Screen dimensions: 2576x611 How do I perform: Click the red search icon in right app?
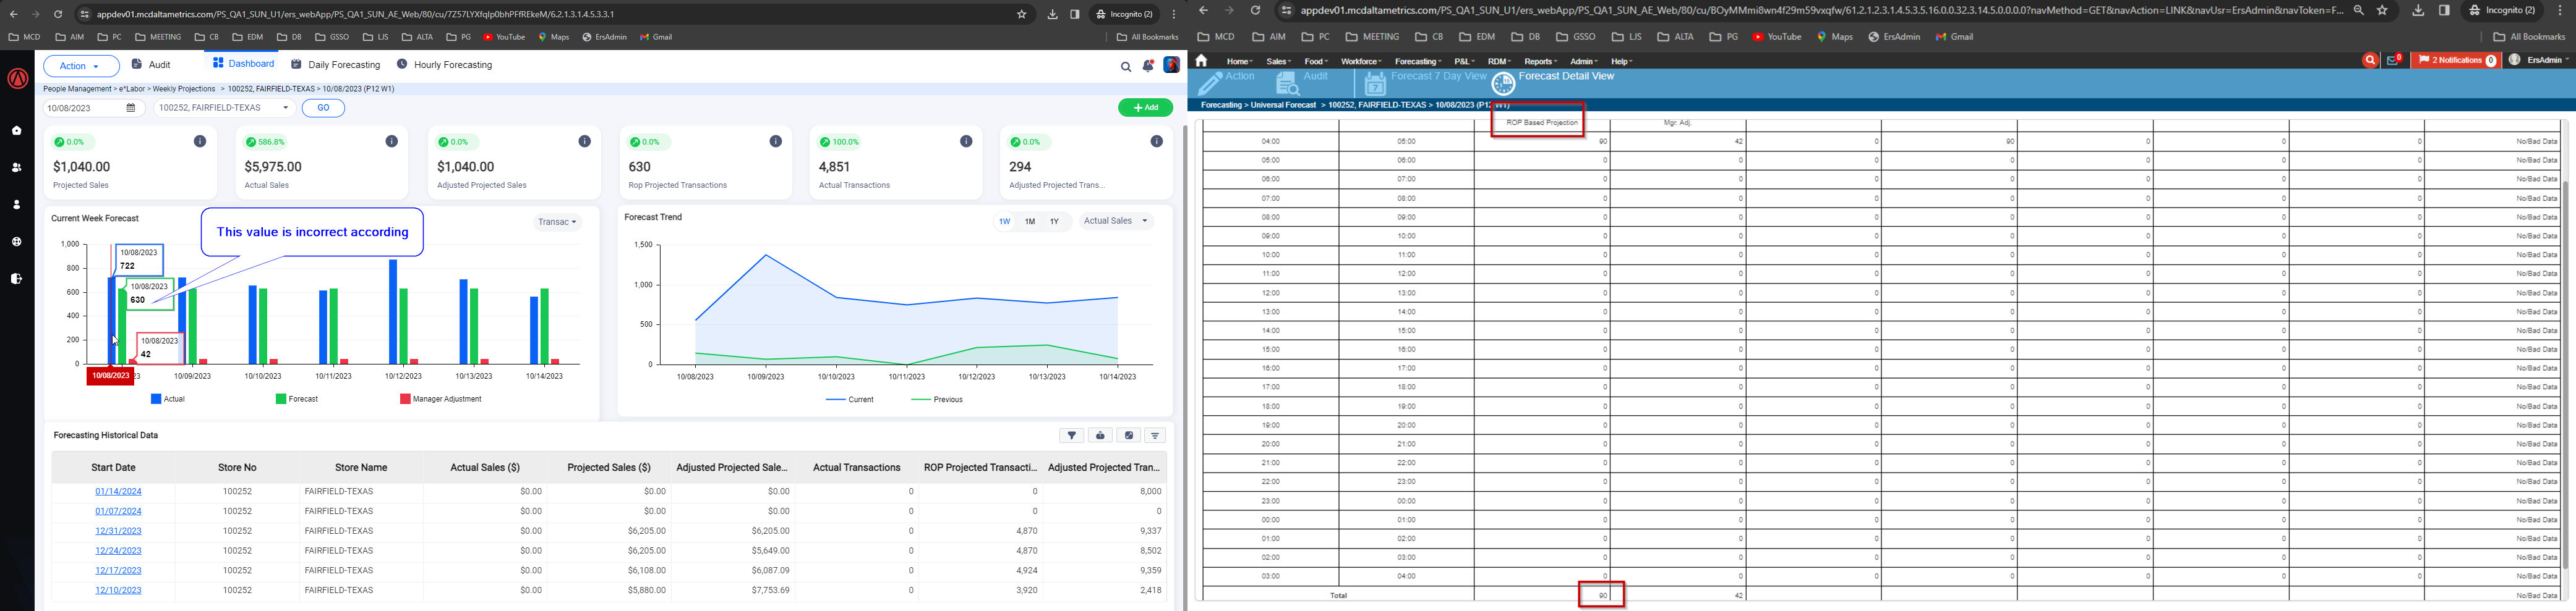point(2369,61)
